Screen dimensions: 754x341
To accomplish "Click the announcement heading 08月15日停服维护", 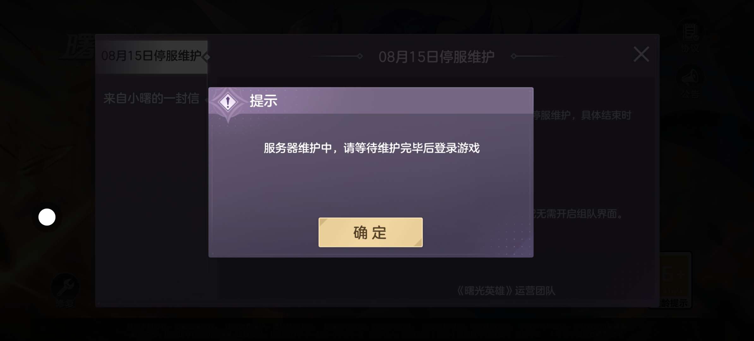I will 436,57.
